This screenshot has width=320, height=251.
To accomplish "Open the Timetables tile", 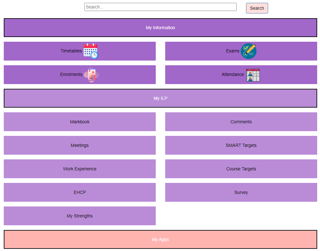I will [x=80, y=51].
